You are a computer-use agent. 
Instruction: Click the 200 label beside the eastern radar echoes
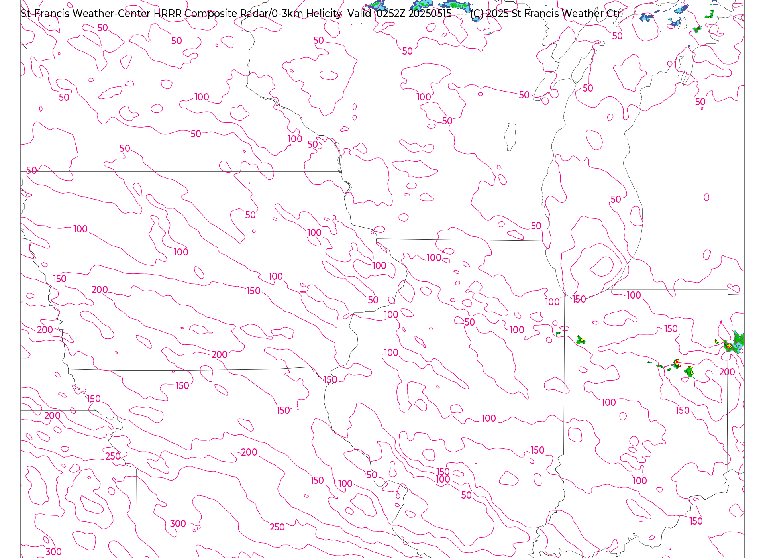727,372
